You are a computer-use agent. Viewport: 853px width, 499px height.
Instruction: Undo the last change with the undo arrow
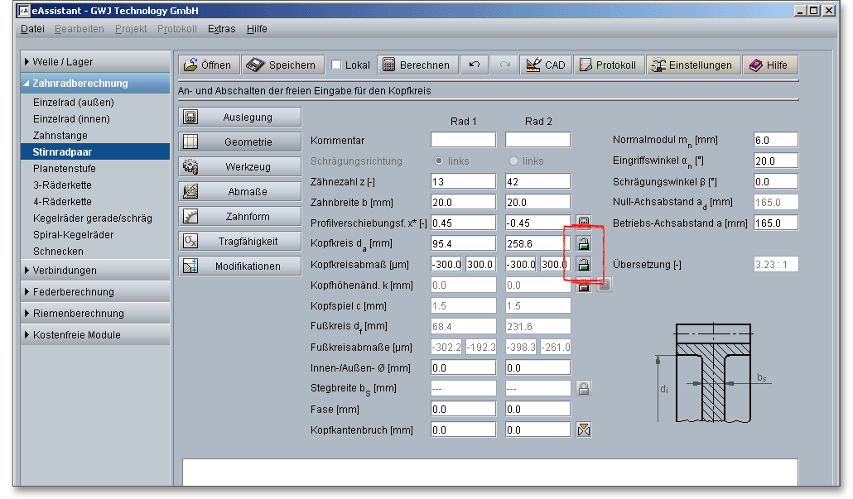[475, 65]
